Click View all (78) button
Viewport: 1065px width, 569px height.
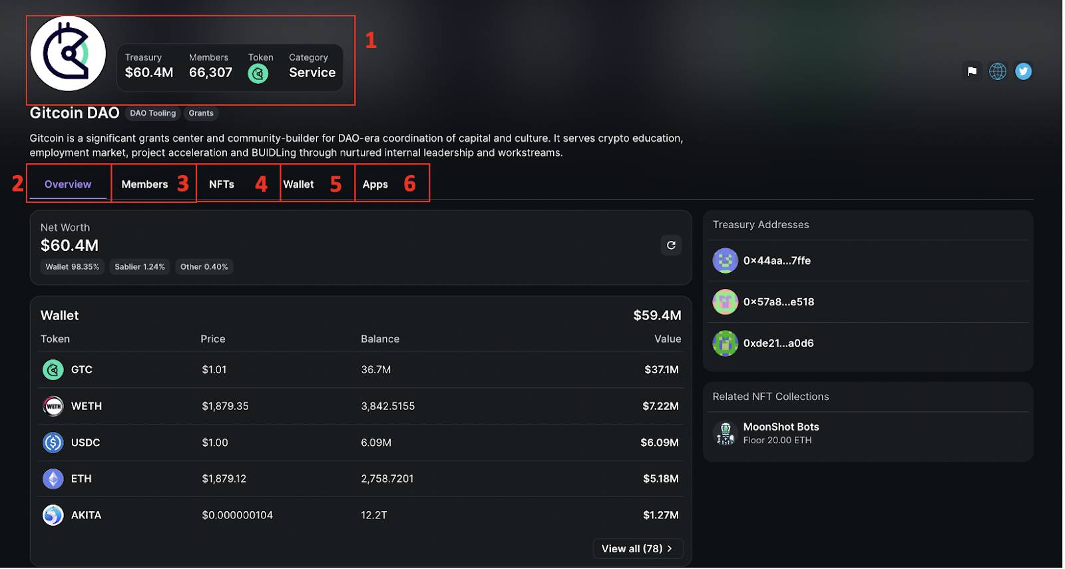coord(638,548)
